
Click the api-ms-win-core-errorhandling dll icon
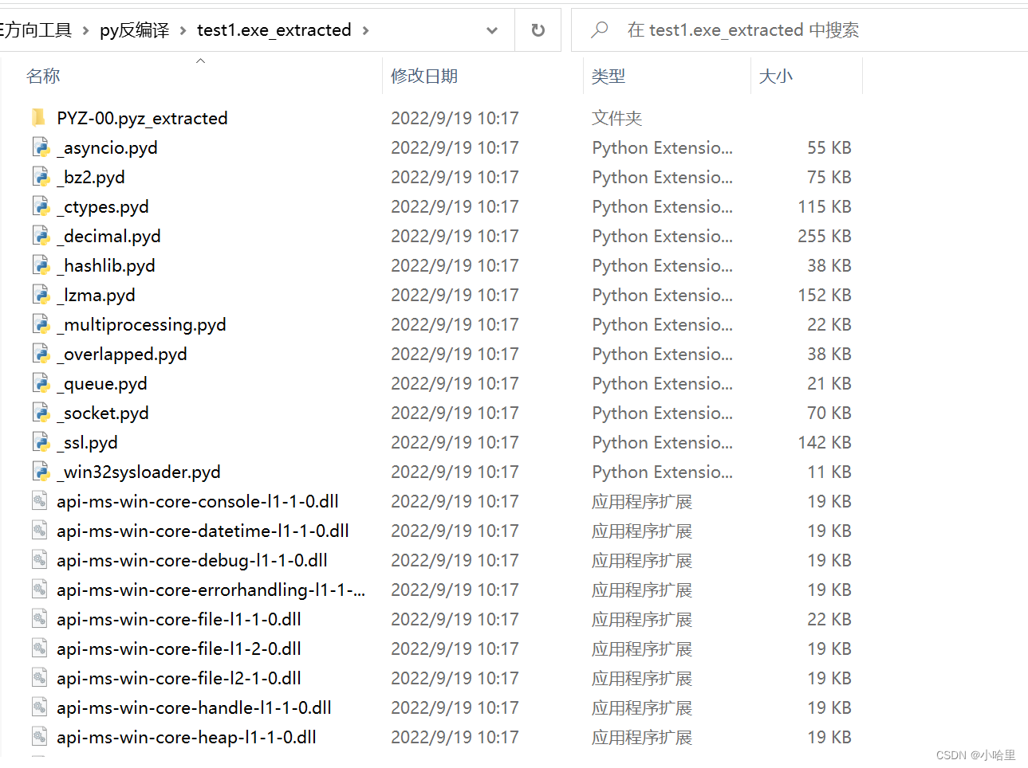point(39,589)
